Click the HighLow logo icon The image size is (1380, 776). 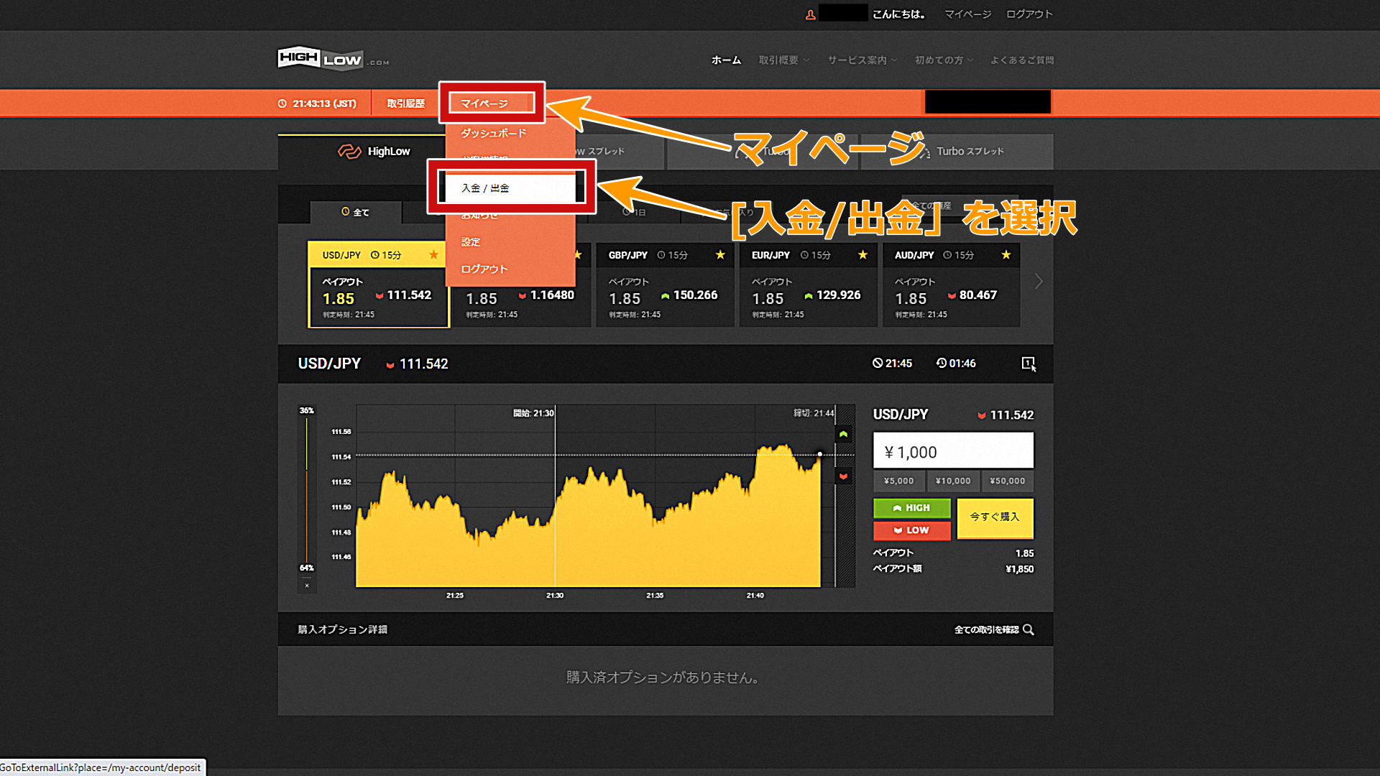click(x=333, y=59)
